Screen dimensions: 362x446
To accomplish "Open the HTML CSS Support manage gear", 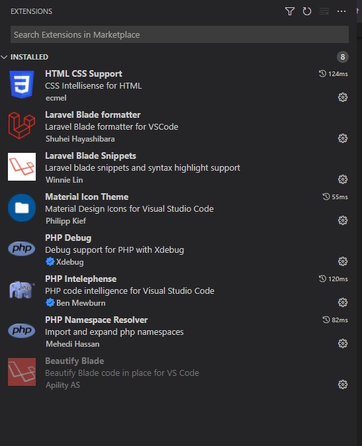I will click(343, 97).
